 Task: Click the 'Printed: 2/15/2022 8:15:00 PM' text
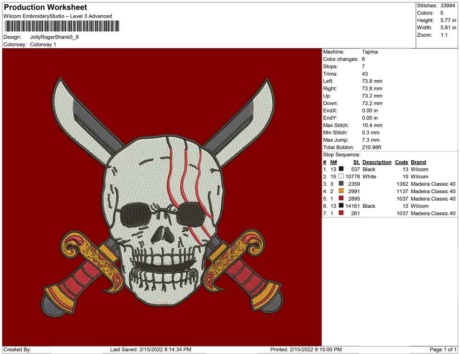click(x=306, y=349)
